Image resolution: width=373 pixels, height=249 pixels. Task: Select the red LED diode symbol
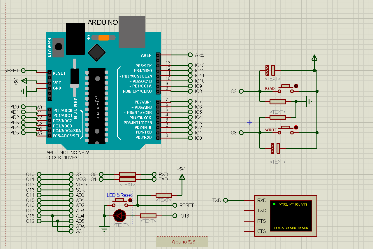point(119,216)
